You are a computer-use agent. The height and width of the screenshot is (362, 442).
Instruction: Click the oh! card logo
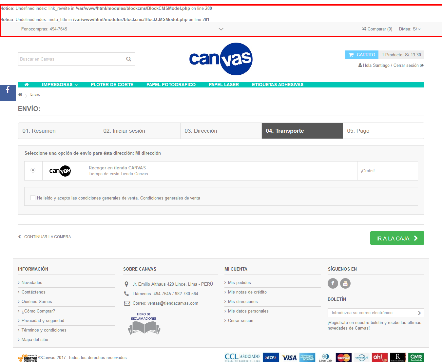[380, 357]
